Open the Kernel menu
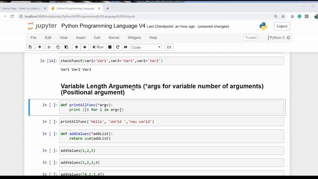The height and width of the screenshot is (179, 318). [114, 38]
